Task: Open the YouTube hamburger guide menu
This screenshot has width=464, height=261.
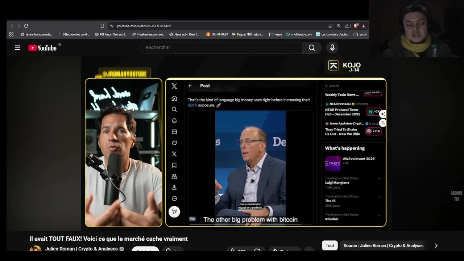Action: tap(17, 47)
